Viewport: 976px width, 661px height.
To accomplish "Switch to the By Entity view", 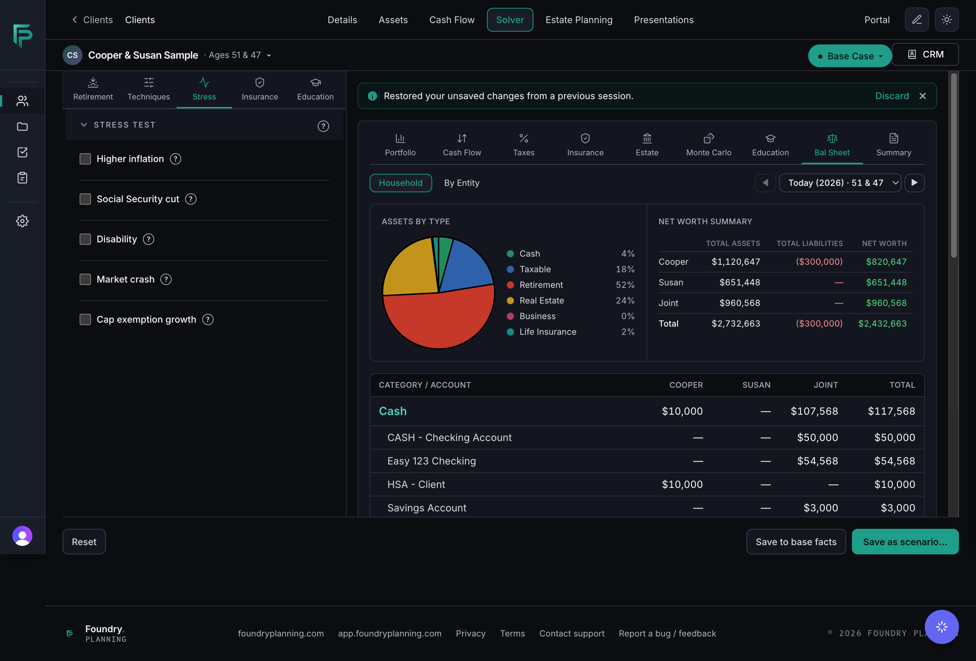I will click(462, 183).
